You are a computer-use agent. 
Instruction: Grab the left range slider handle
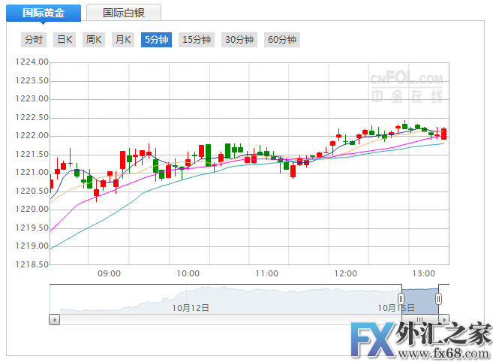tap(401, 298)
